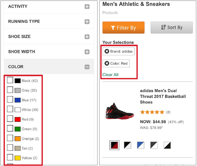Check the Red color checkbox

(x=10, y=119)
